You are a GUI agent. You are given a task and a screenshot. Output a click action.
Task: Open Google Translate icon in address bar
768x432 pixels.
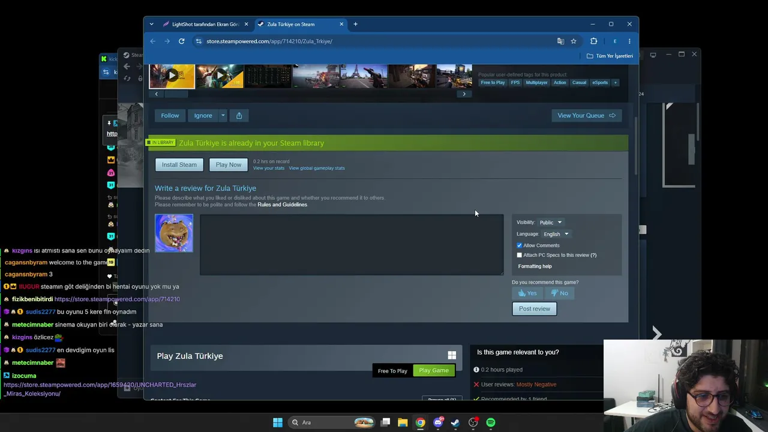point(560,41)
